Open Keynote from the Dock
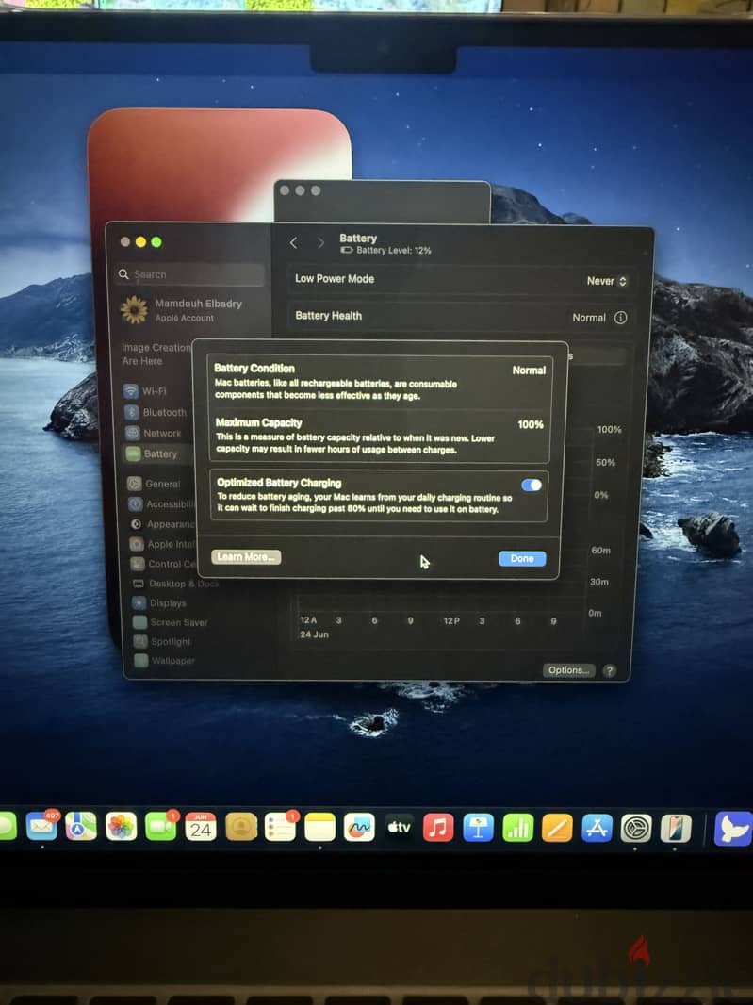Viewport: 753px width, 1005px height. (478, 828)
